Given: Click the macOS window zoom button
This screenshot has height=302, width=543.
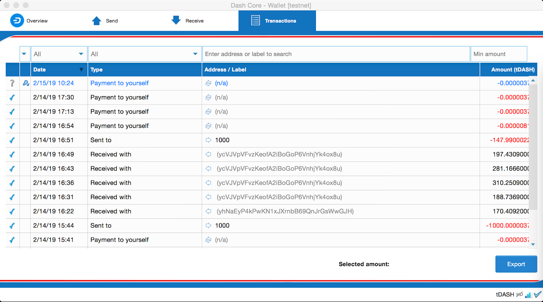Looking at the screenshot, I should pyautogui.click(x=26, y=5).
